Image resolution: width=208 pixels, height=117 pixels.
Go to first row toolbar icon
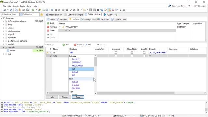point(56,10)
